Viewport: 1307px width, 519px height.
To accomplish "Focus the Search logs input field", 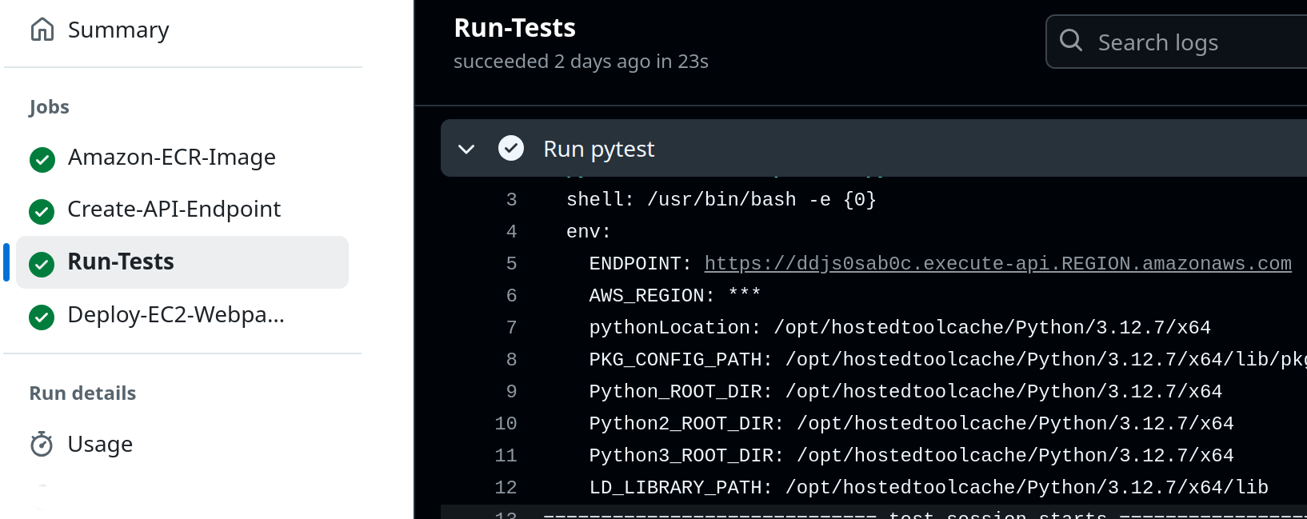I will click(1176, 42).
